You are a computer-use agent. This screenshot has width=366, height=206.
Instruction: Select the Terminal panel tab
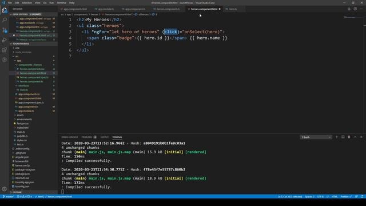[117, 137]
